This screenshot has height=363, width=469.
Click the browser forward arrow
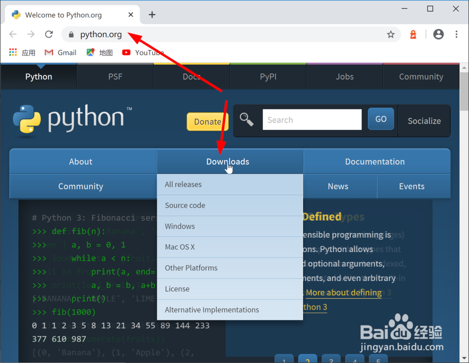point(30,34)
